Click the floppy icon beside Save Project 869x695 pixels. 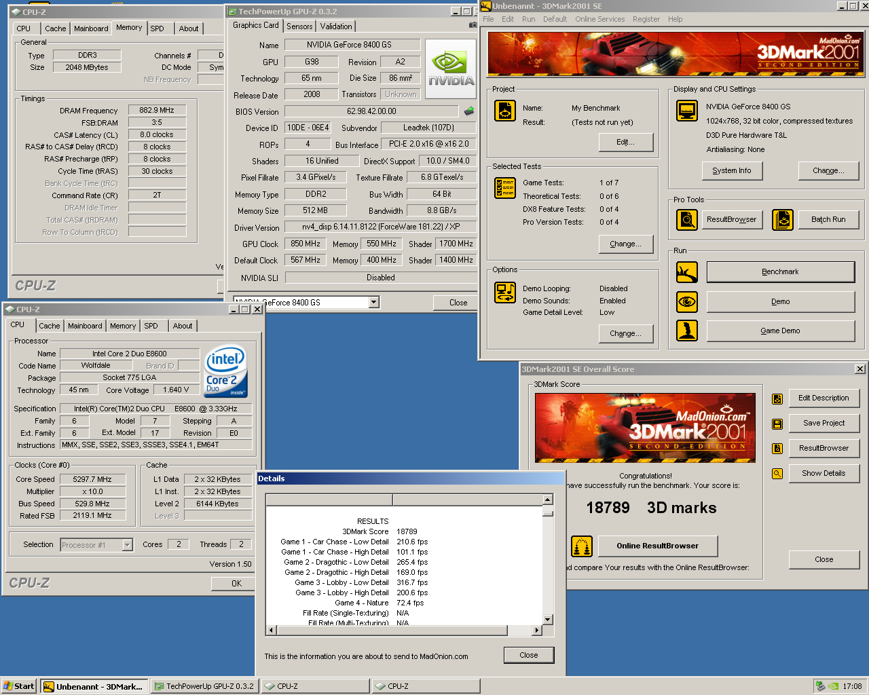777,424
